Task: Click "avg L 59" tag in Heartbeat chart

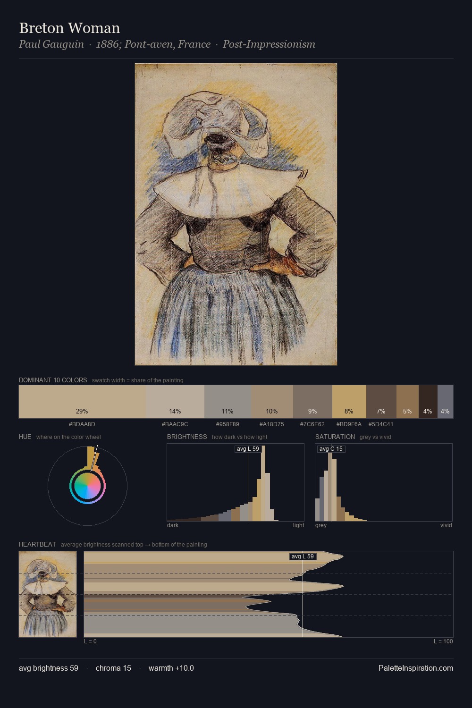Action: (303, 556)
